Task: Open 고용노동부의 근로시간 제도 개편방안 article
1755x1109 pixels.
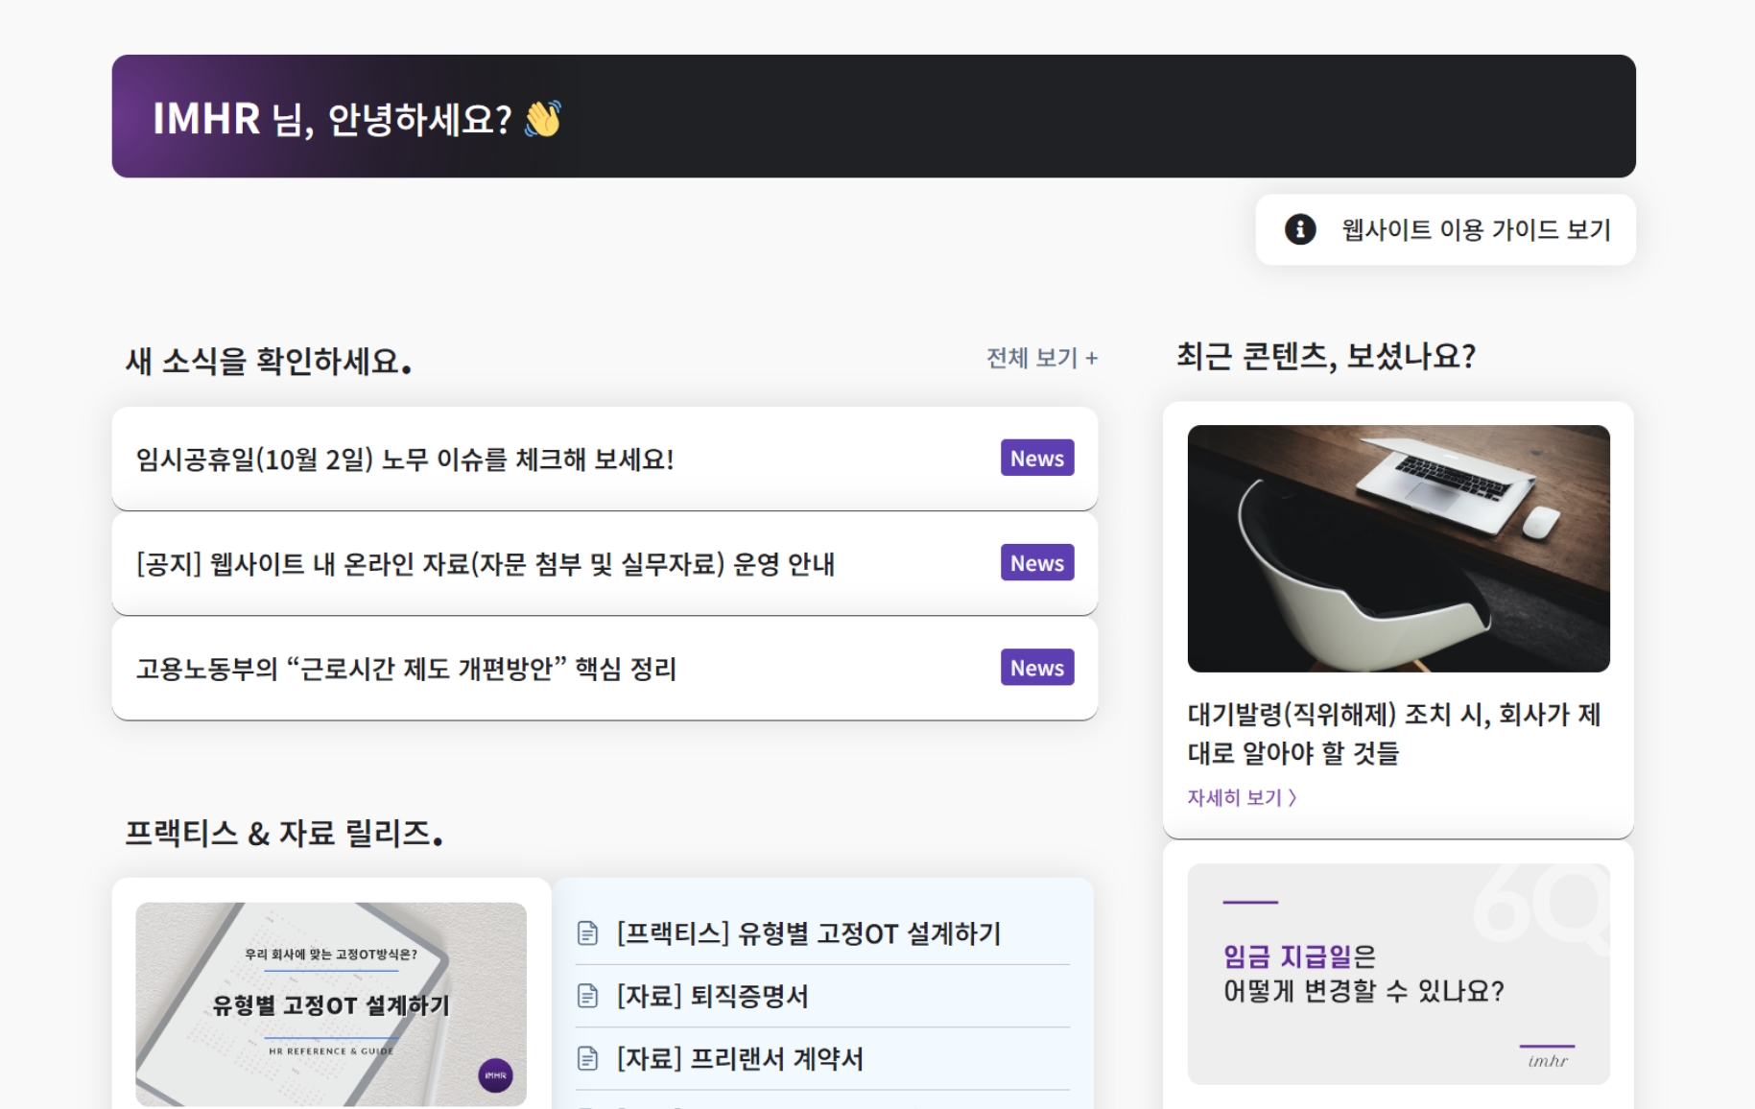Action: 406,669
